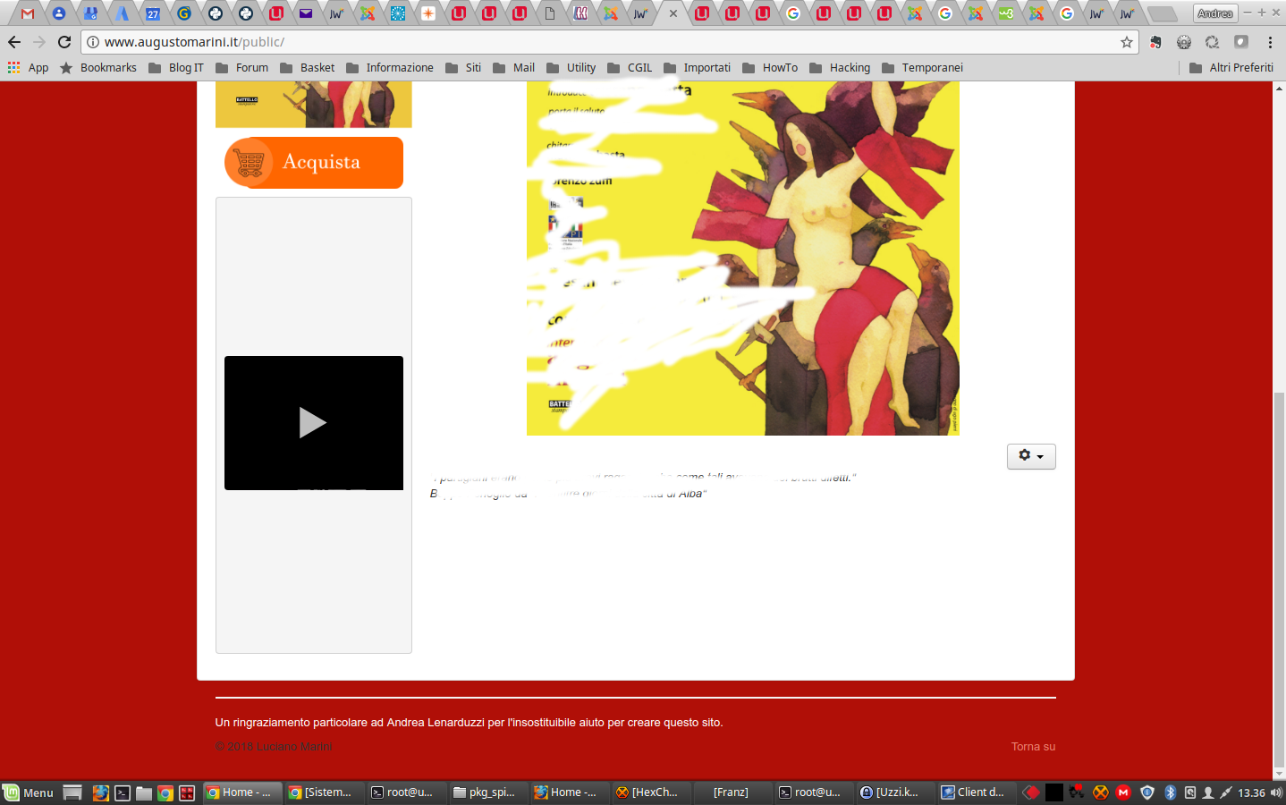Screen dimensions: 1286x805
Task: Open the Linux Mint Menu
Action: (x=30, y=792)
